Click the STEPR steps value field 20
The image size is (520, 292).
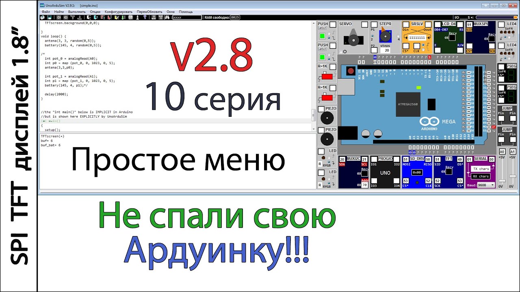coord(386,50)
